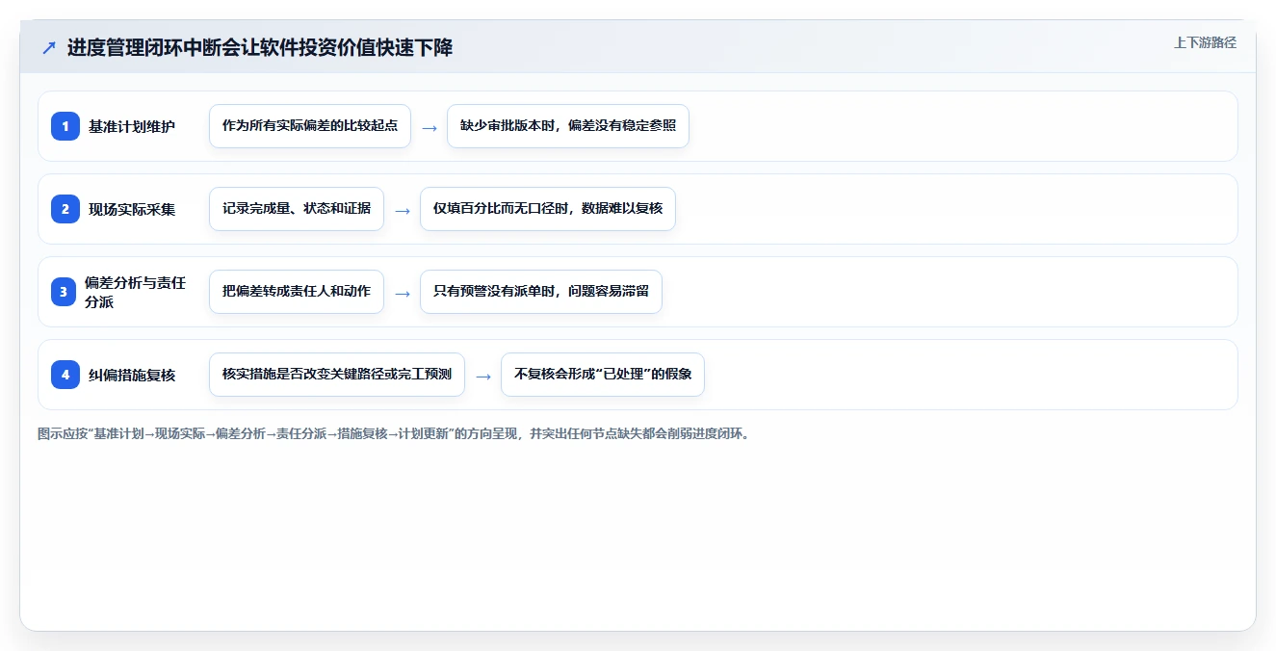
Task: Select the 现场实际采集 step label
Action: point(132,209)
